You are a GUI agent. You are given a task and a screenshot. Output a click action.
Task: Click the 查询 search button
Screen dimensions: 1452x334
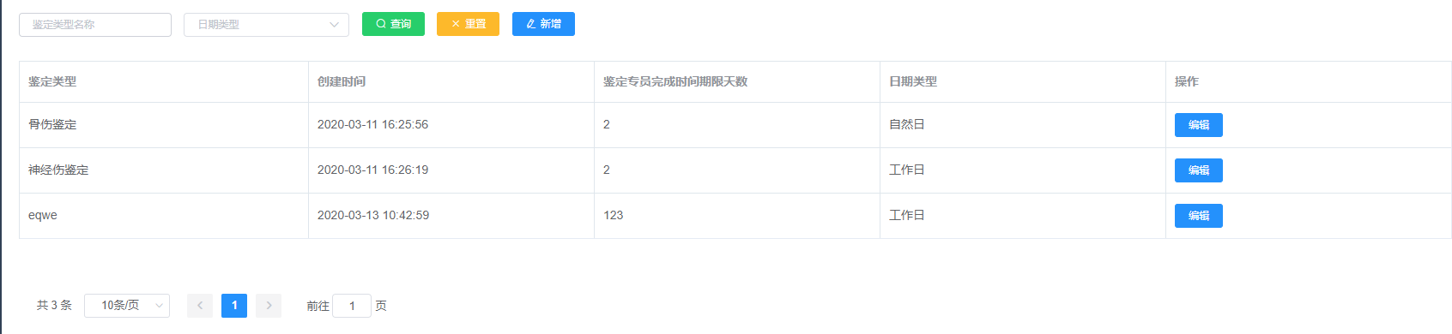(x=393, y=24)
